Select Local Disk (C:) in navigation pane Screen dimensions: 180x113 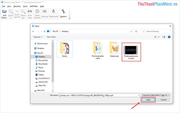(43, 78)
